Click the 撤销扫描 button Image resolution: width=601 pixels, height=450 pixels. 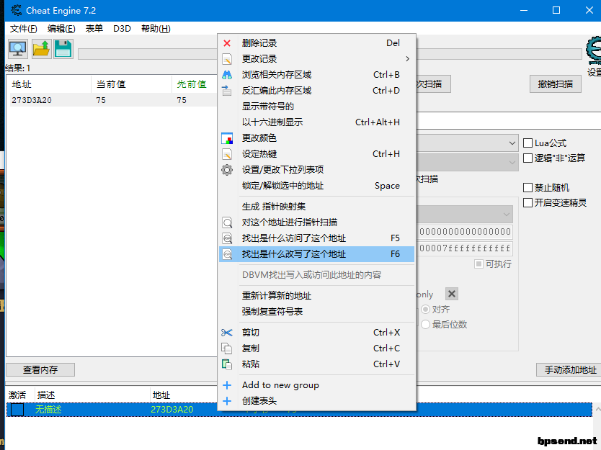556,84
